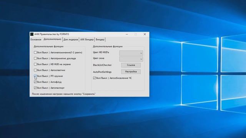Click the window title AHK Правительство by FORMYS
246x138 pixels.
[52, 34]
